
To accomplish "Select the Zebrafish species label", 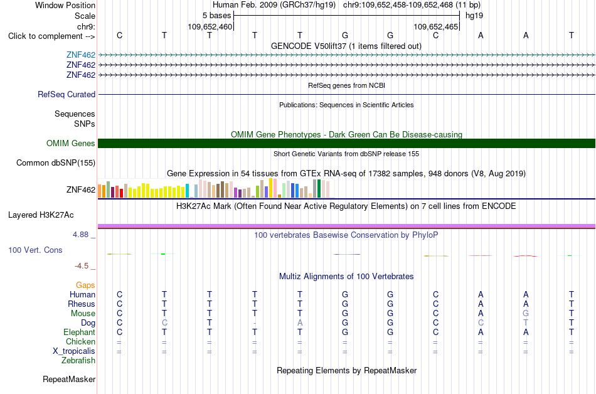I will coord(78,360).
